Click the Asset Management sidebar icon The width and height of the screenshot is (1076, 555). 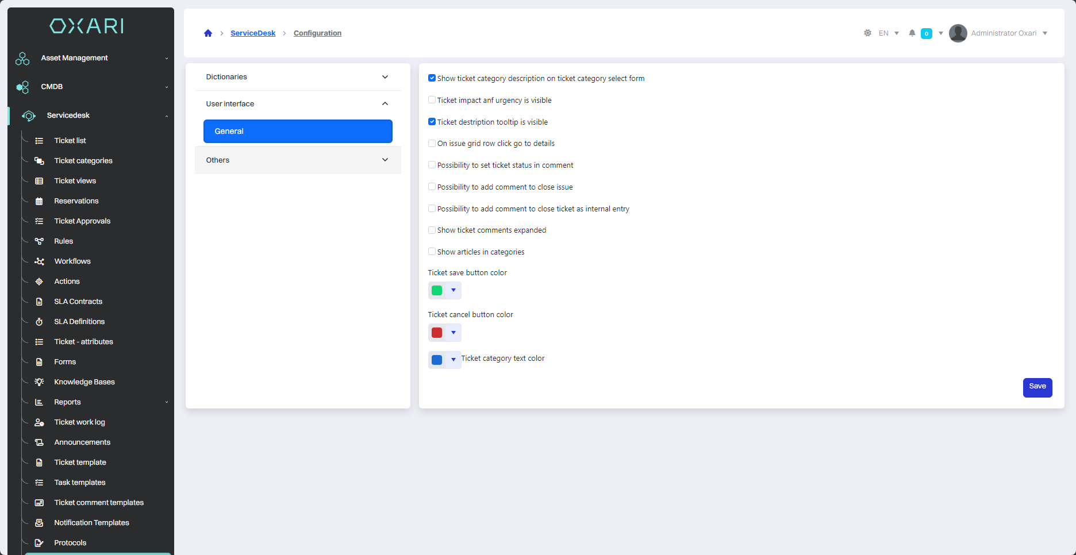click(x=22, y=59)
